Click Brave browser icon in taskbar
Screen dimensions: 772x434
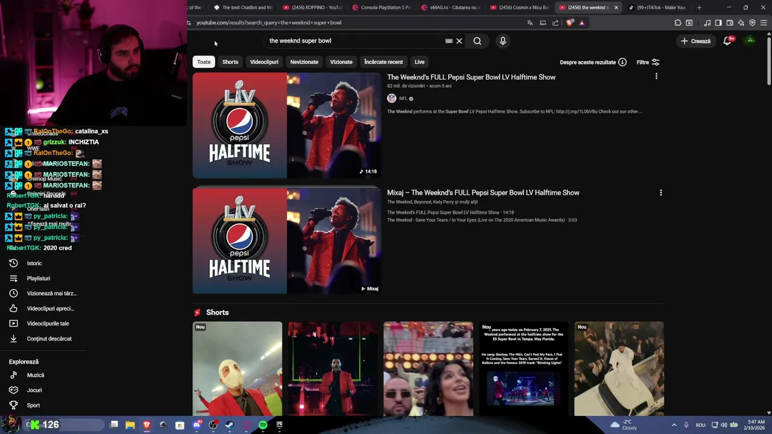click(x=147, y=425)
